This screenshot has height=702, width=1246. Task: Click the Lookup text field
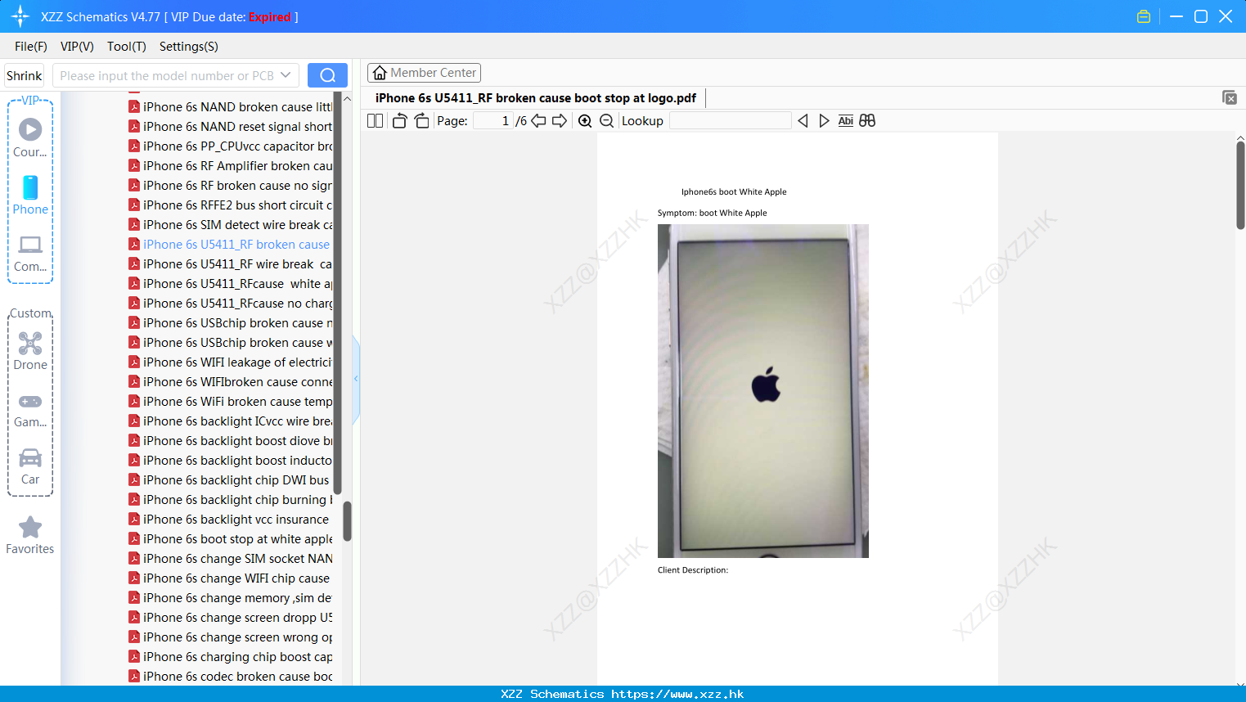coord(730,121)
